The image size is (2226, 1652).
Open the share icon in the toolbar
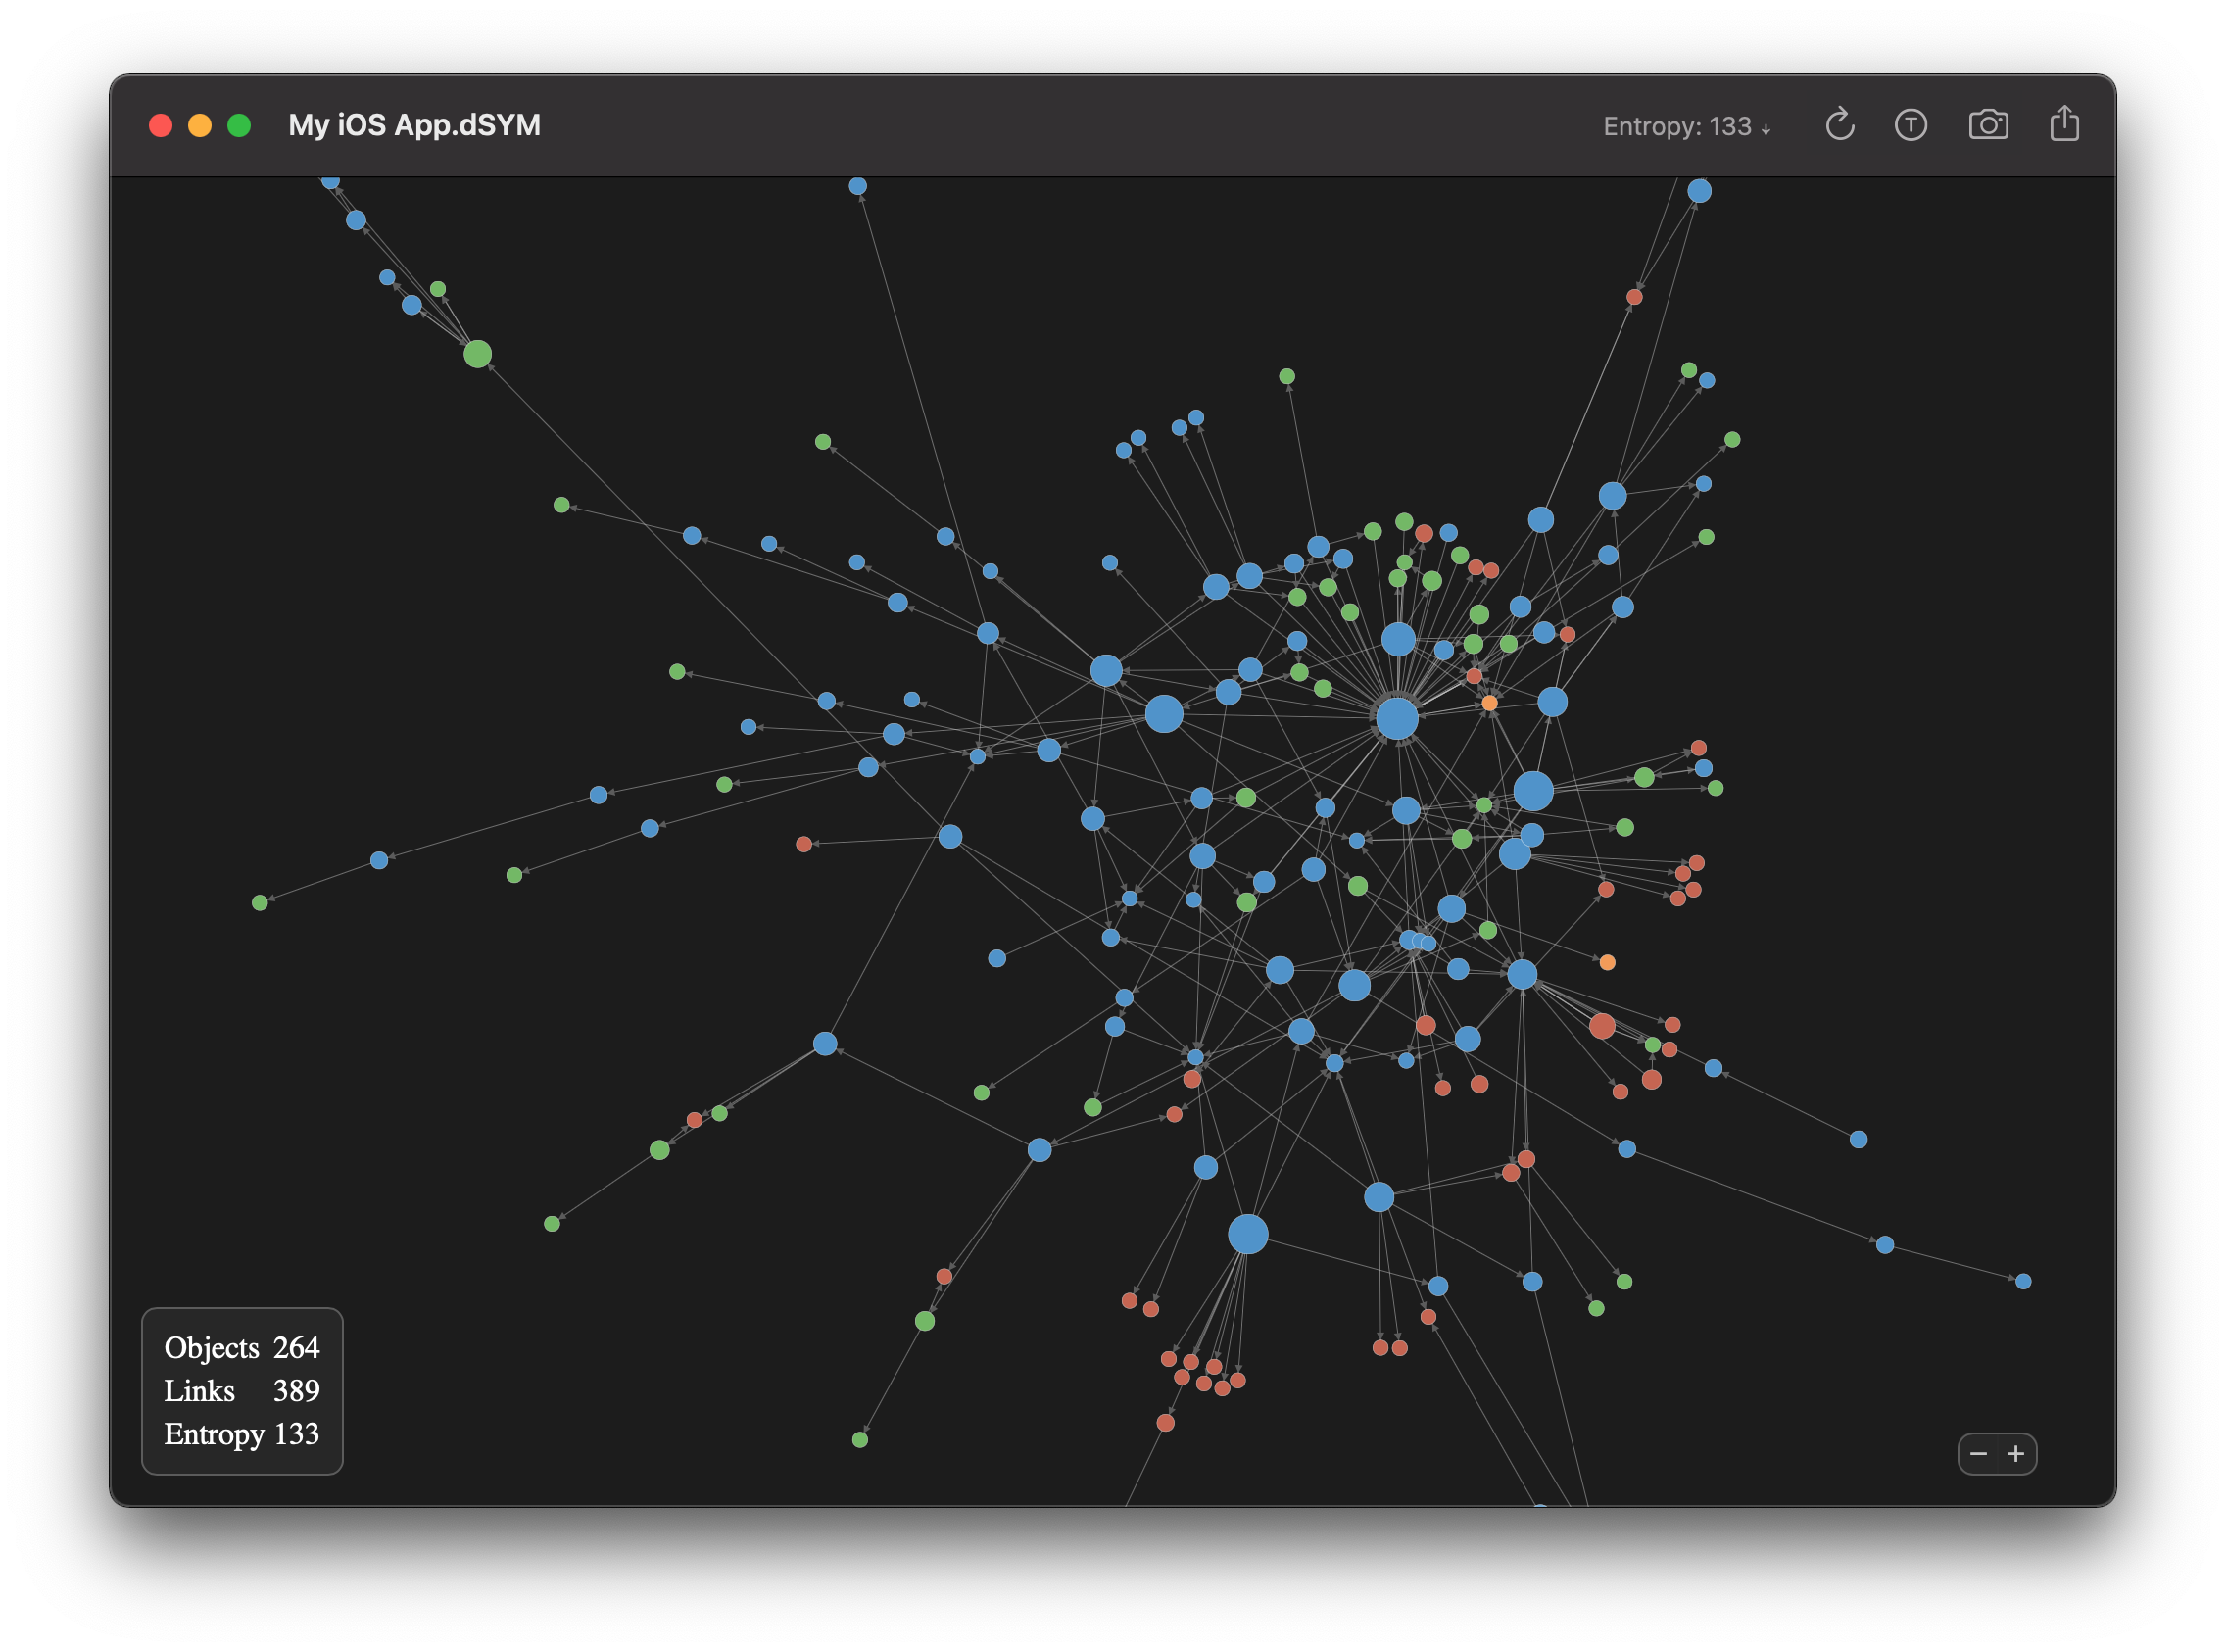pos(2064,125)
